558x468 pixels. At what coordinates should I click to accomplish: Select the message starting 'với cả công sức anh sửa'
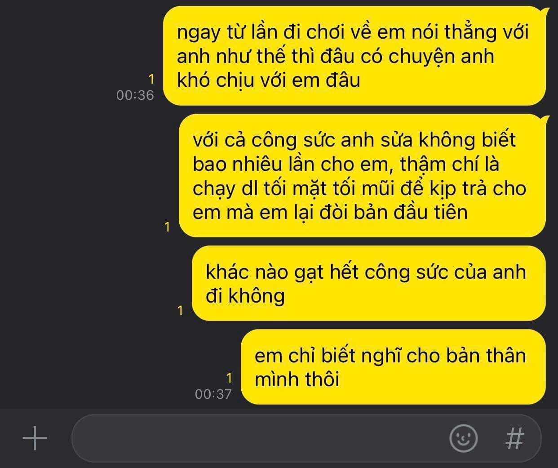click(x=363, y=175)
